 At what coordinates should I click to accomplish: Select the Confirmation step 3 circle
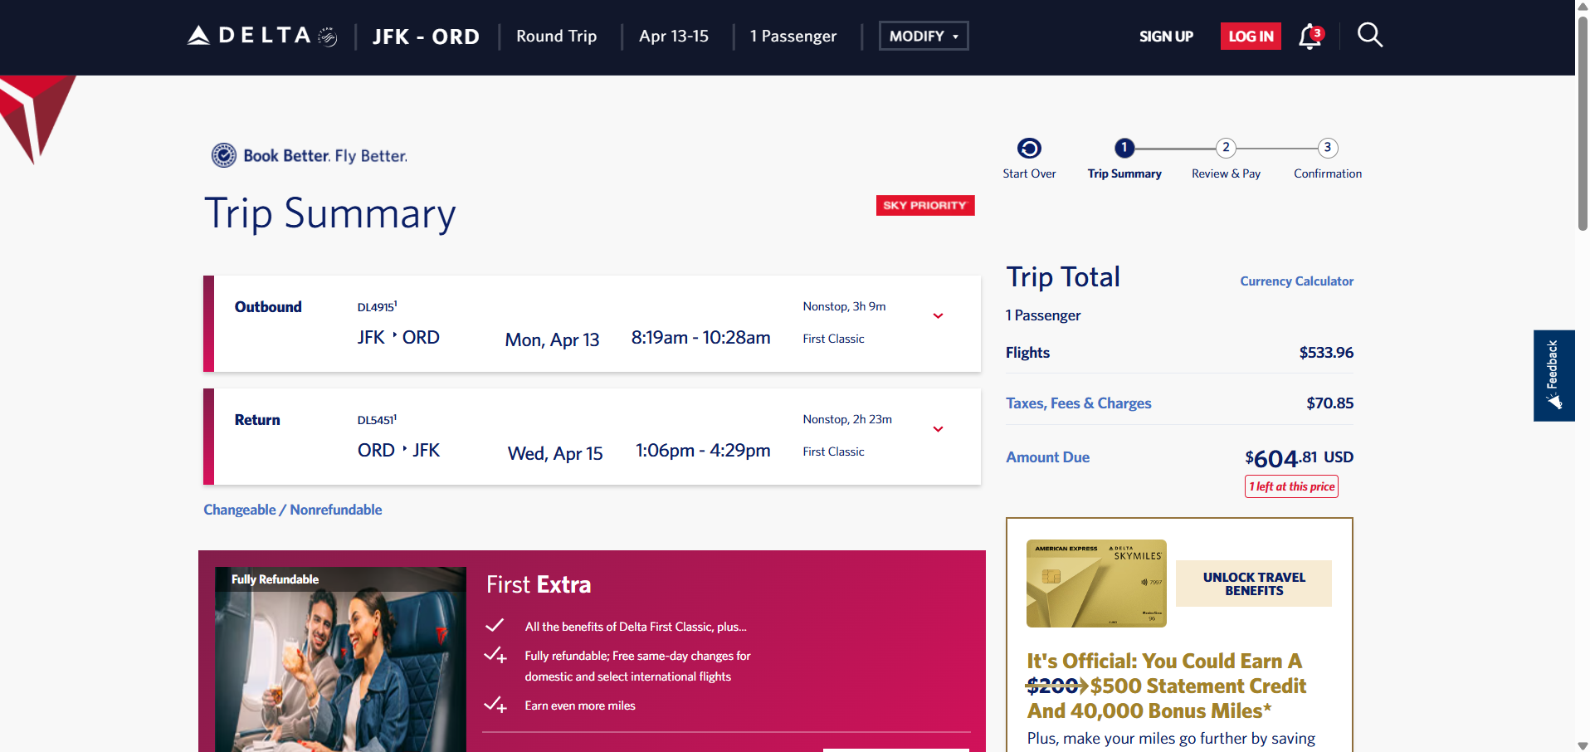(x=1327, y=148)
